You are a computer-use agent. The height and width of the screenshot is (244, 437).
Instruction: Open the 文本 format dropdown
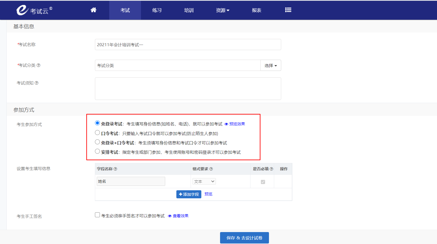pyautogui.click(x=204, y=181)
